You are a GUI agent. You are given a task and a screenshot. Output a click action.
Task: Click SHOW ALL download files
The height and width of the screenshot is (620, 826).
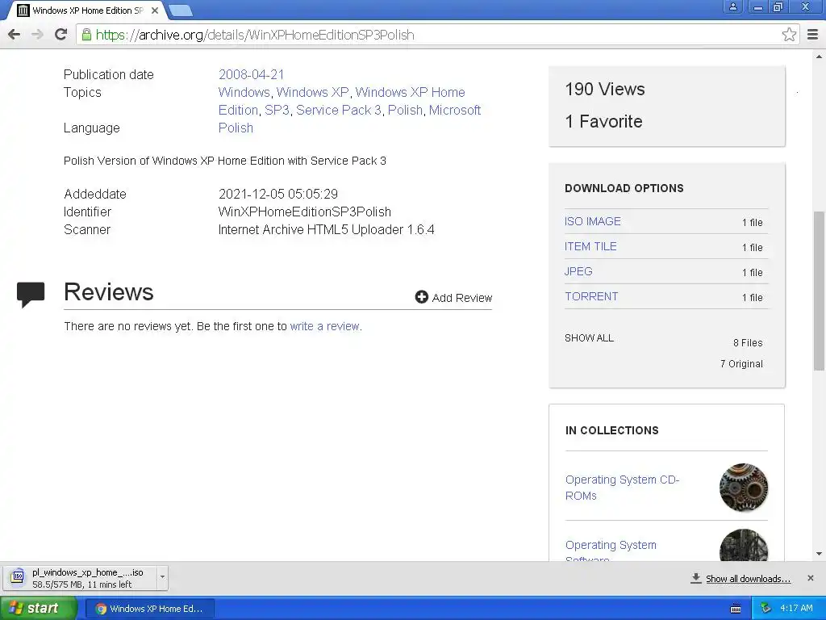pos(589,338)
